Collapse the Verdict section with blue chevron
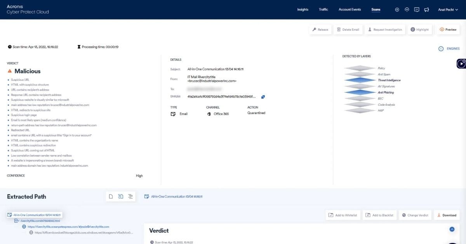 (x=452, y=229)
